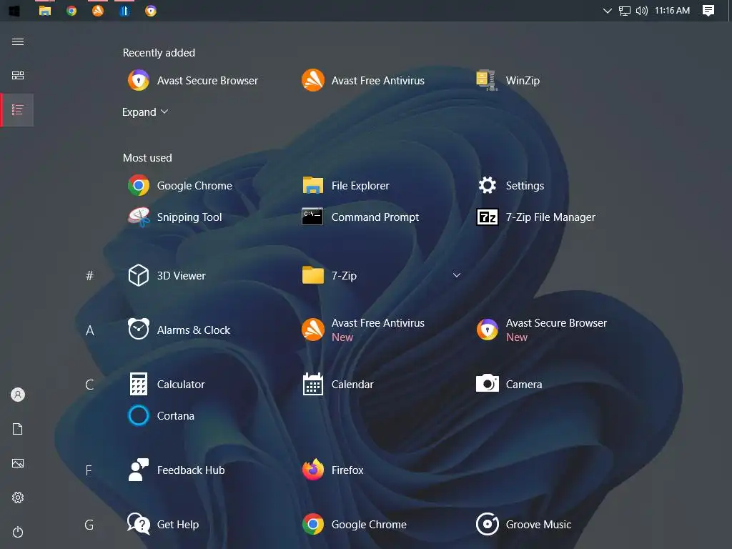Select the All apps list view
732x549 pixels.
pyautogui.click(x=18, y=109)
